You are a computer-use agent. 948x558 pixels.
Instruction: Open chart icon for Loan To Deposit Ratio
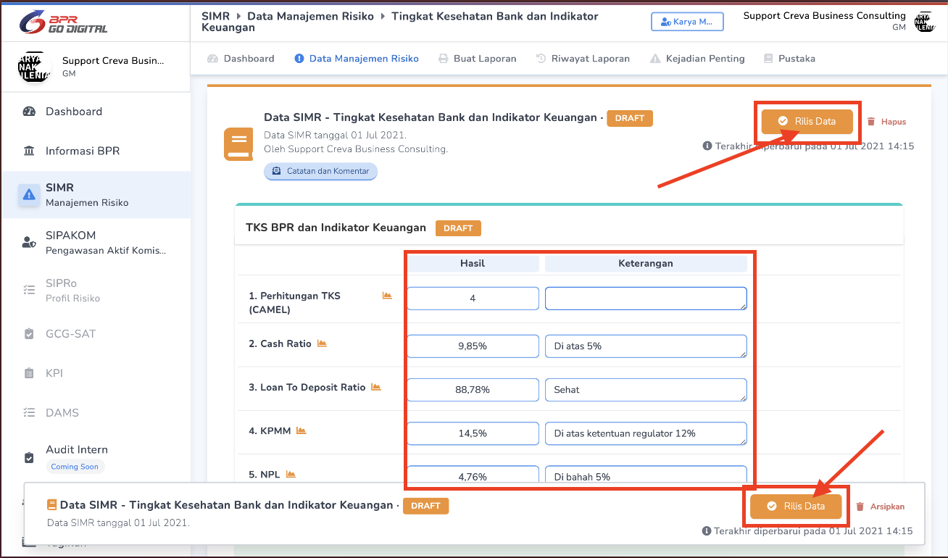click(376, 387)
